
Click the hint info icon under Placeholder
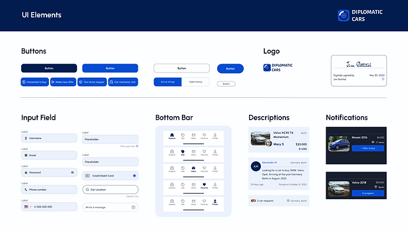click(x=137, y=146)
